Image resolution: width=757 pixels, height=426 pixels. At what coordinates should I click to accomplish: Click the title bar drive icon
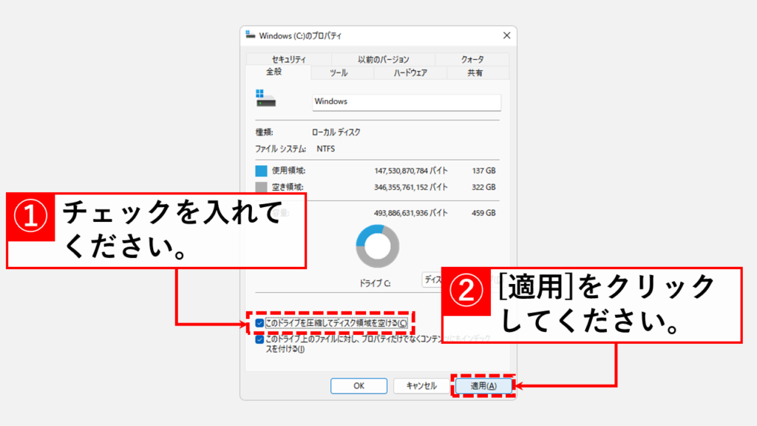coord(250,35)
